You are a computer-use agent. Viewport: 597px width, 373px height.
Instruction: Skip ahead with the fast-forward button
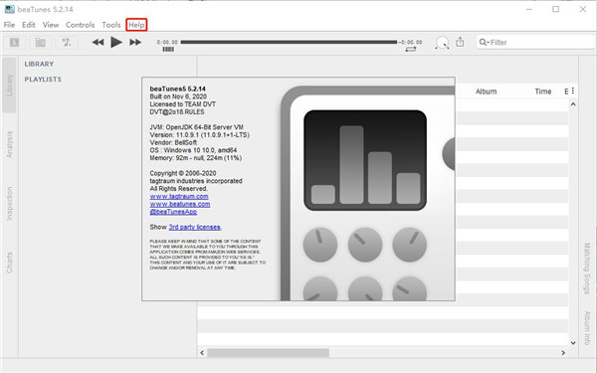pyautogui.click(x=135, y=42)
